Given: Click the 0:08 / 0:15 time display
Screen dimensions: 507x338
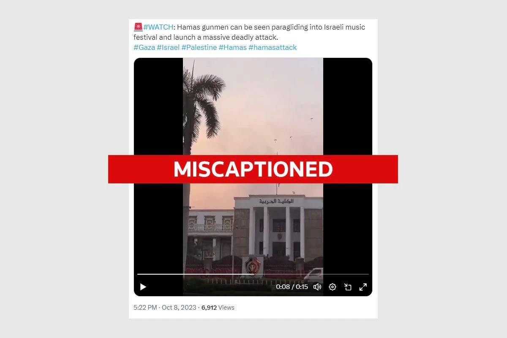Looking at the screenshot, I should (292, 287).
